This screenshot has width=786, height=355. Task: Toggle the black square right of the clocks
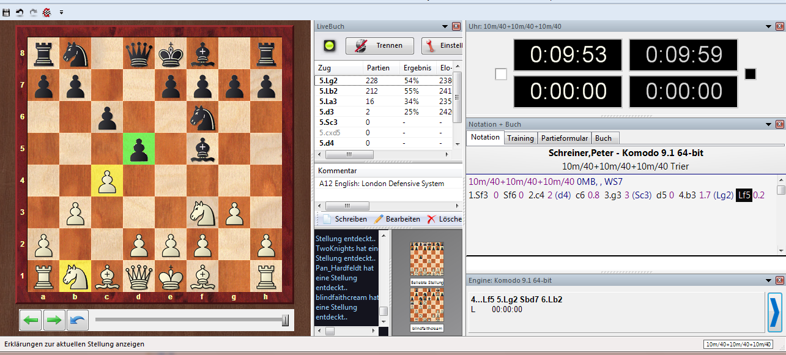pos(751,74)
